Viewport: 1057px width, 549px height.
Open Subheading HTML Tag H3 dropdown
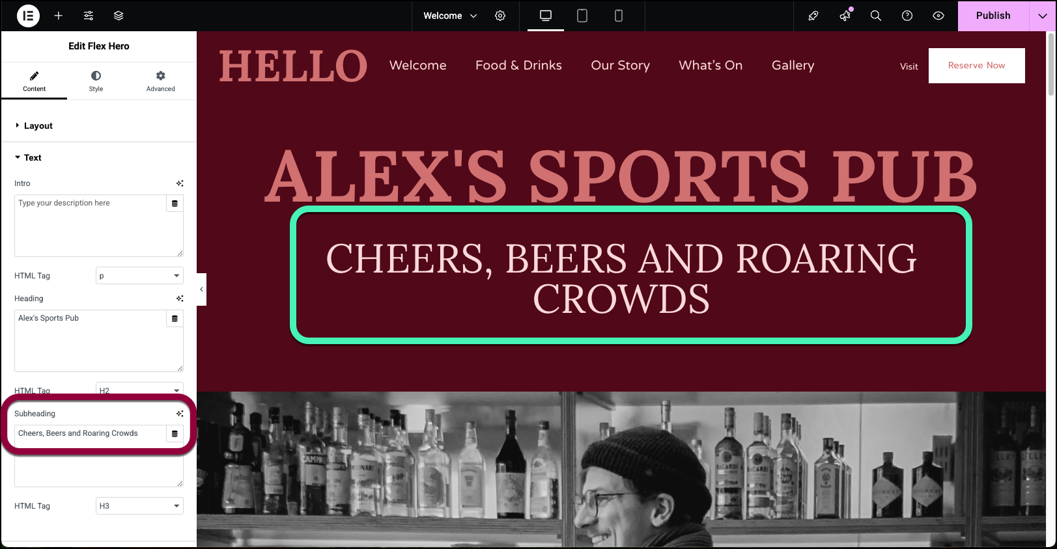click(139, 506)
